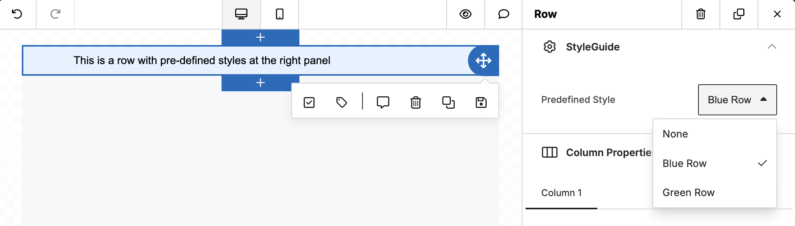The height and width of the screenshot is (226, 795).
Task: Delete row using panel header trash icon
Action: (x=700, y=14)
